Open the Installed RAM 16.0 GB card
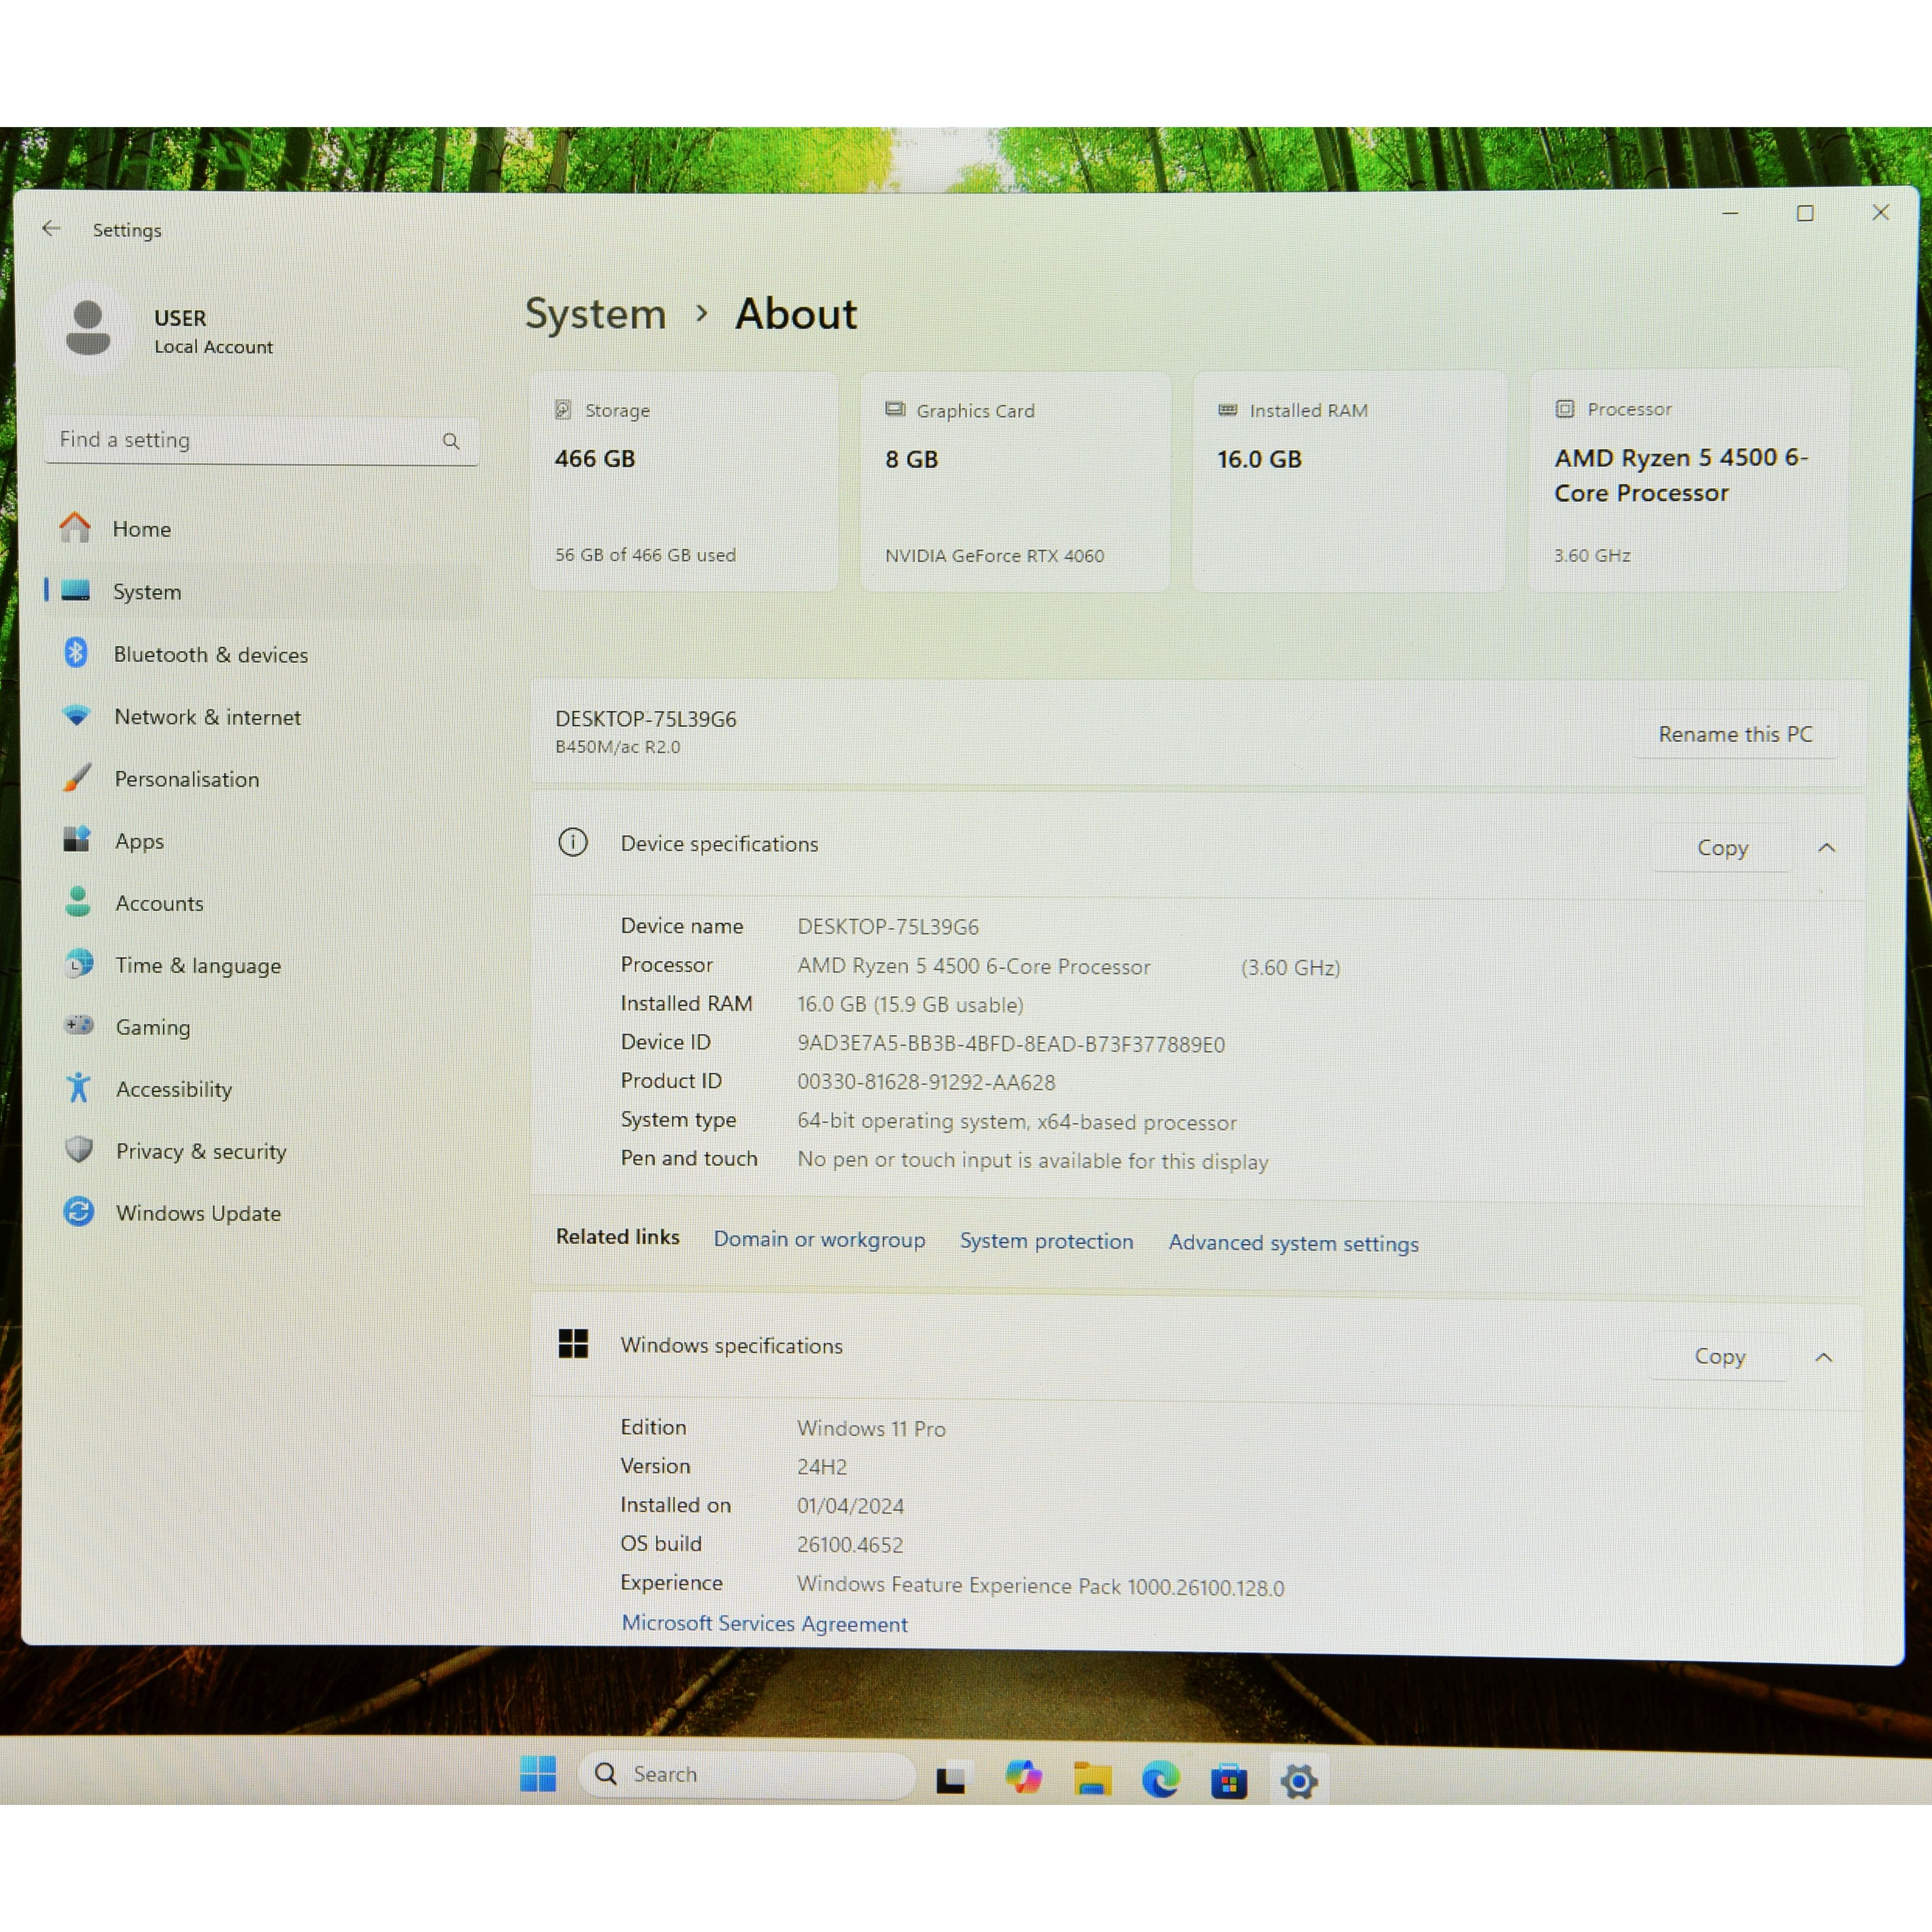1932x1932 pixels. tap(1348, 481)
